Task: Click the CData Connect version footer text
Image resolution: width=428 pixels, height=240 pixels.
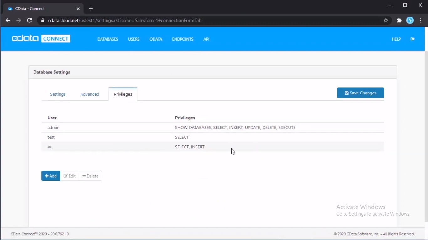Action: pos(40,234)
